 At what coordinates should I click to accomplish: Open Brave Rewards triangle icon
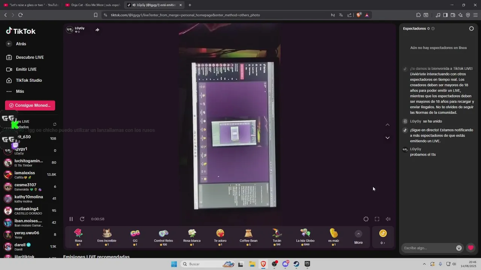(367, 15)
